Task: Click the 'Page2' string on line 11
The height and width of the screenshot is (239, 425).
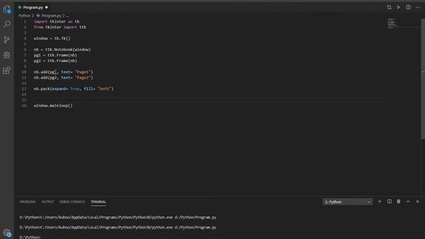Action: pos(83,78)
